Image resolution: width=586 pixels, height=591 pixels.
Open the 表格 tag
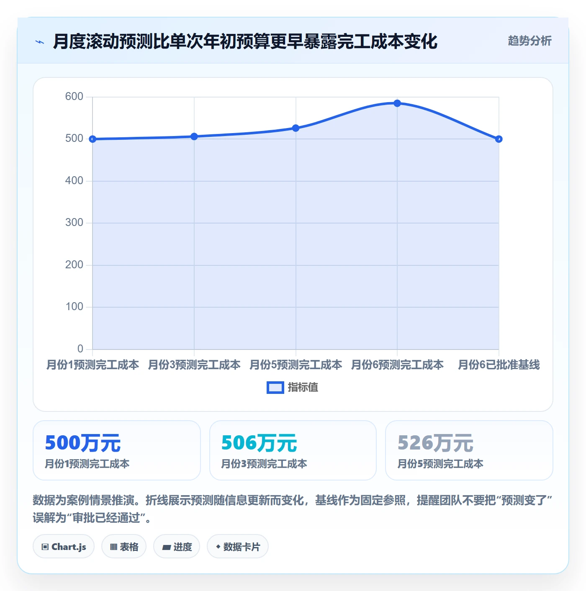[x=124, y=546]
